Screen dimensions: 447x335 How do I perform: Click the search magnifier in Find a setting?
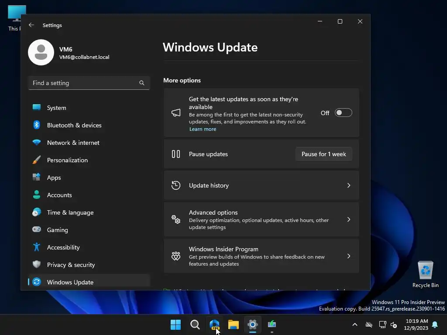click(x=142, y=83)
